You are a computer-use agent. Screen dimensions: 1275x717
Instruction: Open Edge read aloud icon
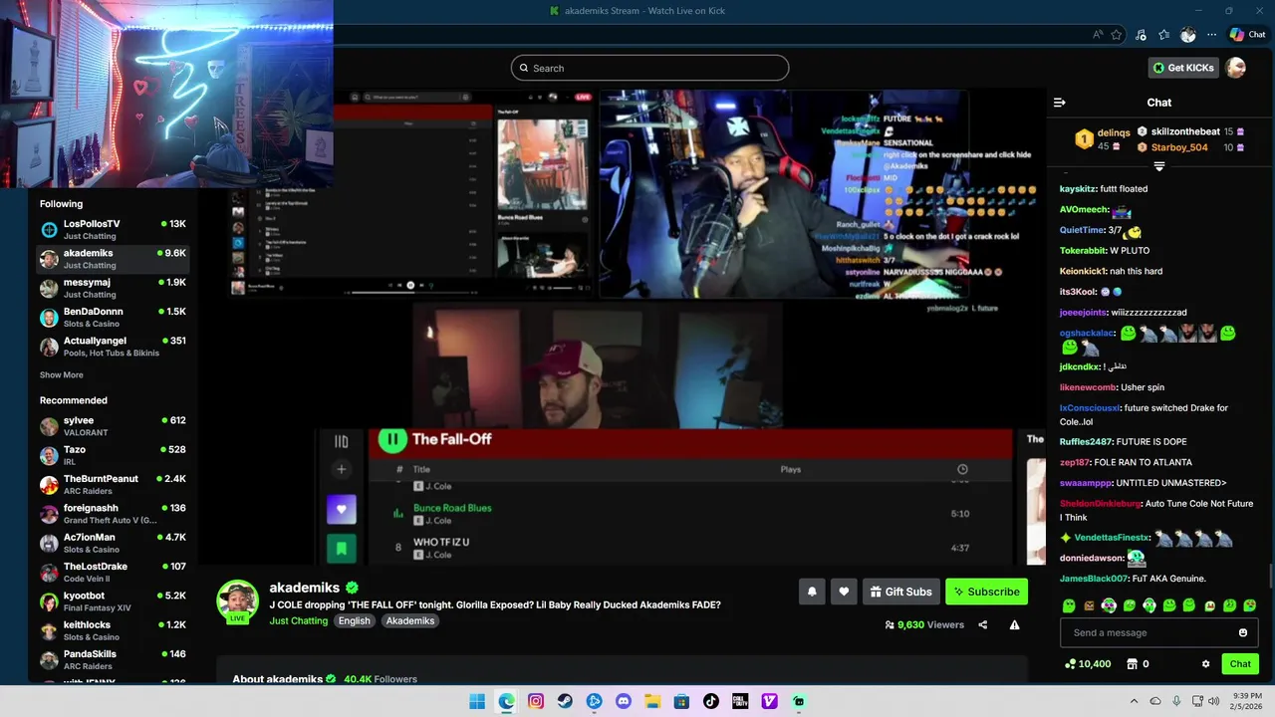(x=1098, y=34)
